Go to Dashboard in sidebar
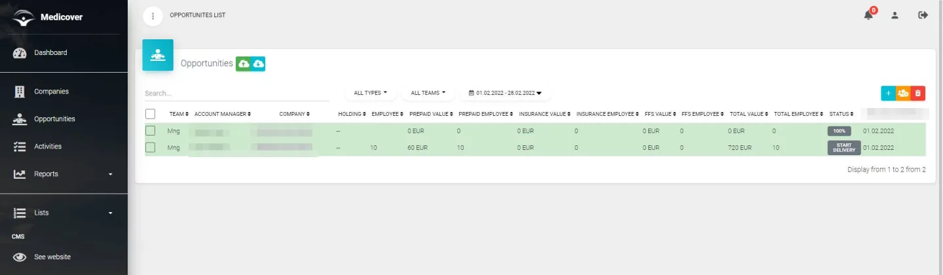This screenshot has height=275, width=943. [x=50, y=52]
